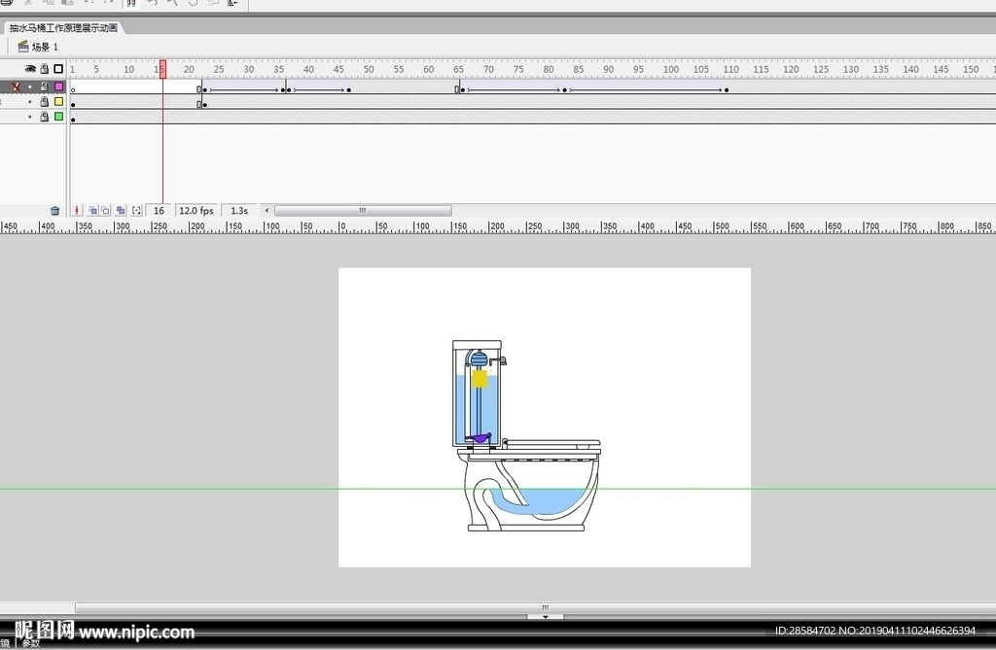The image size is (996, 650).
Task: Click the yellow outline color swatch
Action: point(59,102)
